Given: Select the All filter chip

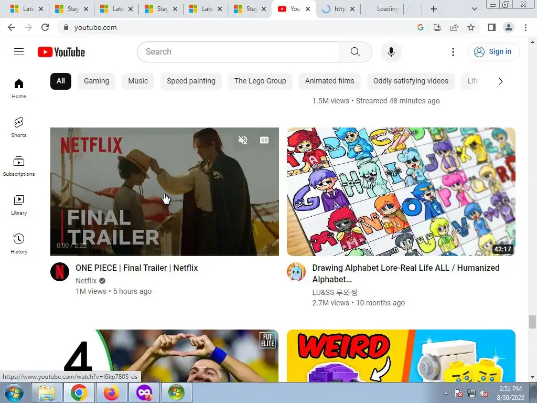Looking at the screenshot, I should 61,81.
